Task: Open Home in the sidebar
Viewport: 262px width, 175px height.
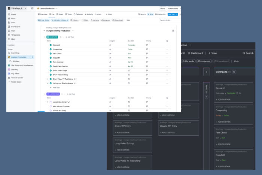Action: [x=13, y=14]
